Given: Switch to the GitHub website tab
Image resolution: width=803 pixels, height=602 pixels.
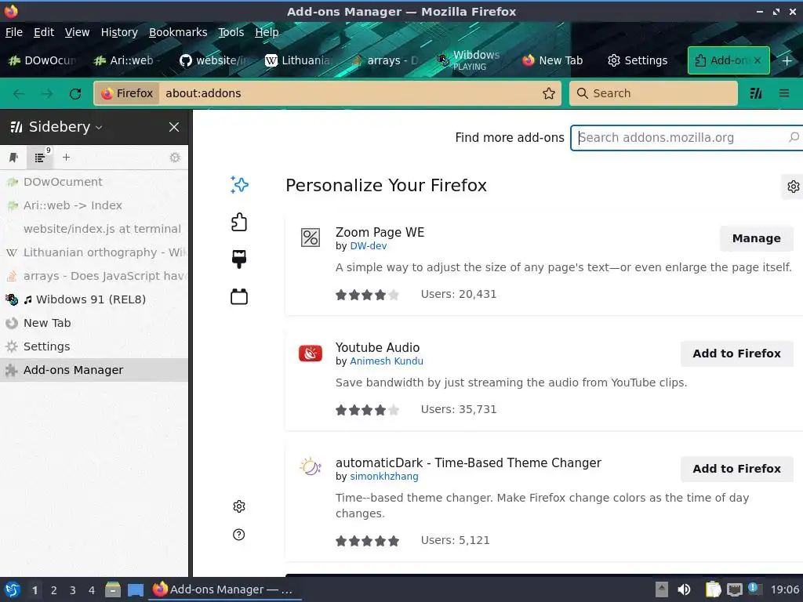Looking at the screenshot, I should pyautogui.click(x=213, y=60).
